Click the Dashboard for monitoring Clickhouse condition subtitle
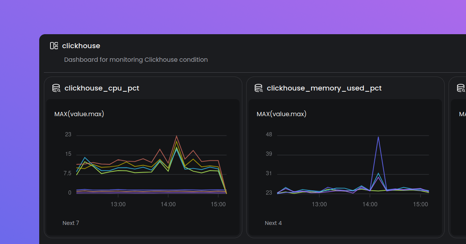The image size is (466, 244). pyautogui.click(x=136, y=59)
